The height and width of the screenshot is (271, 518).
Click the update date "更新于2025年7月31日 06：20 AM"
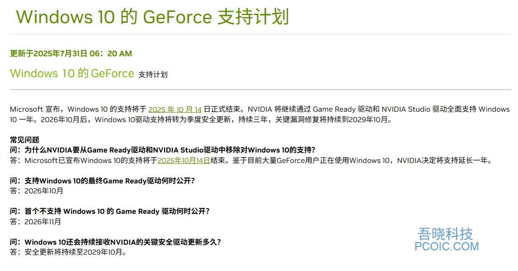(x=71, y=54)
